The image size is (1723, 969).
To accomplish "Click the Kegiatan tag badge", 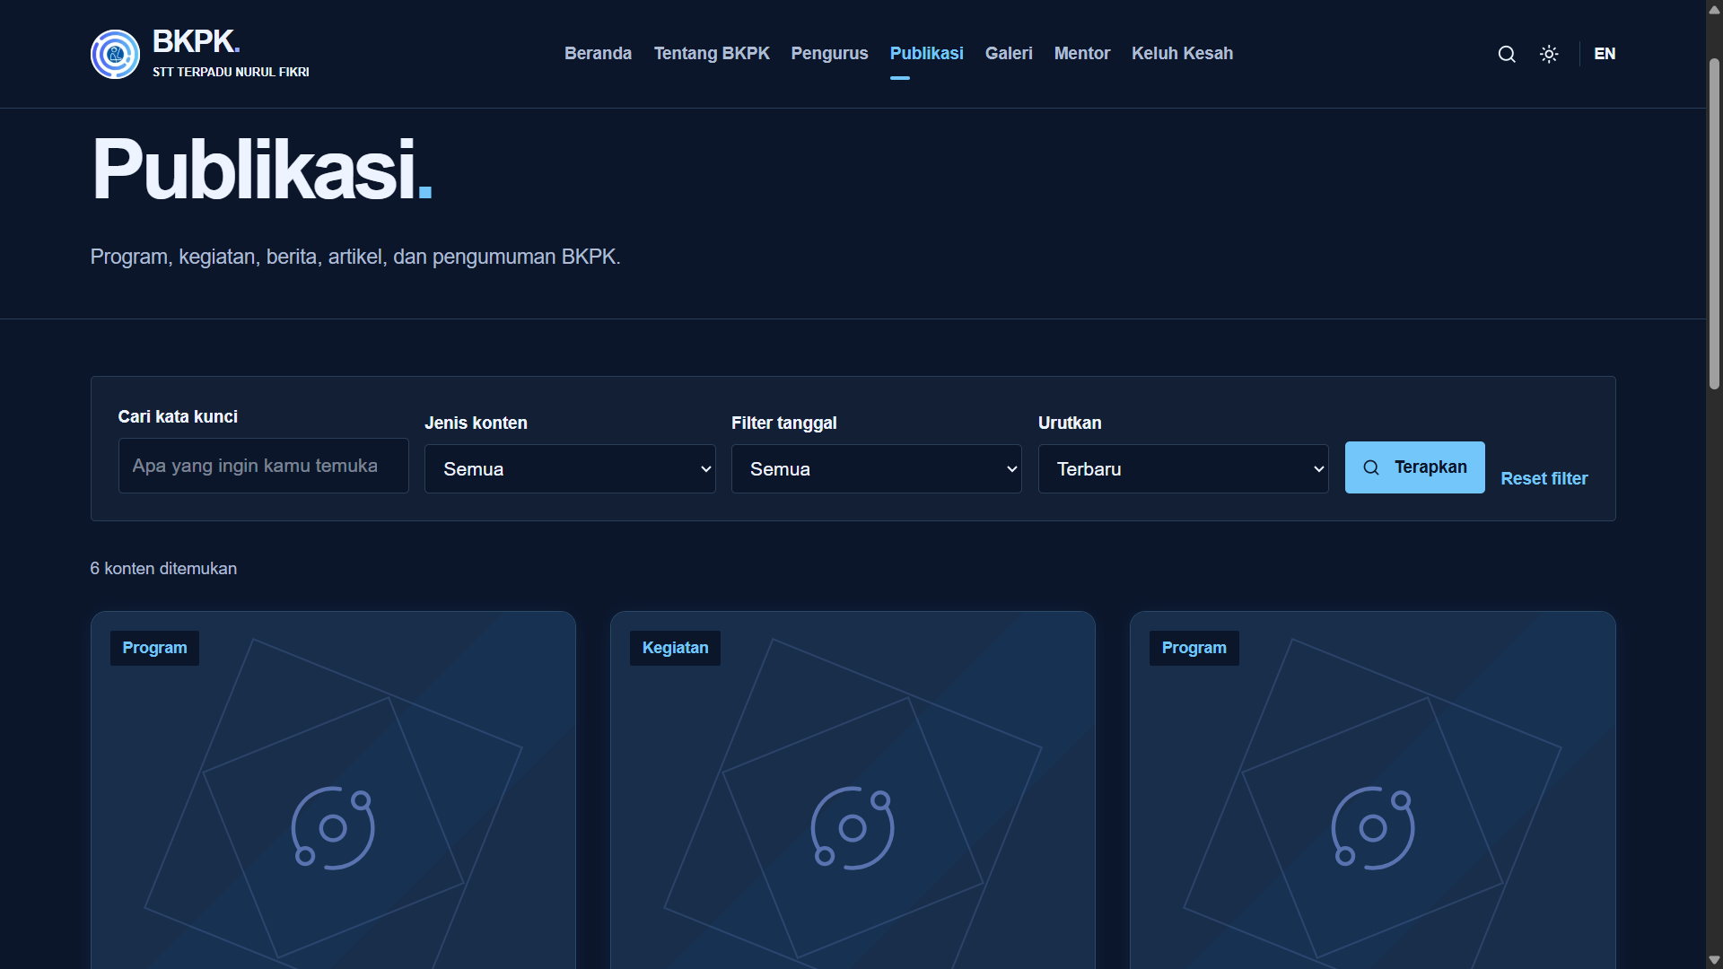I will click(x=675, y=648).
